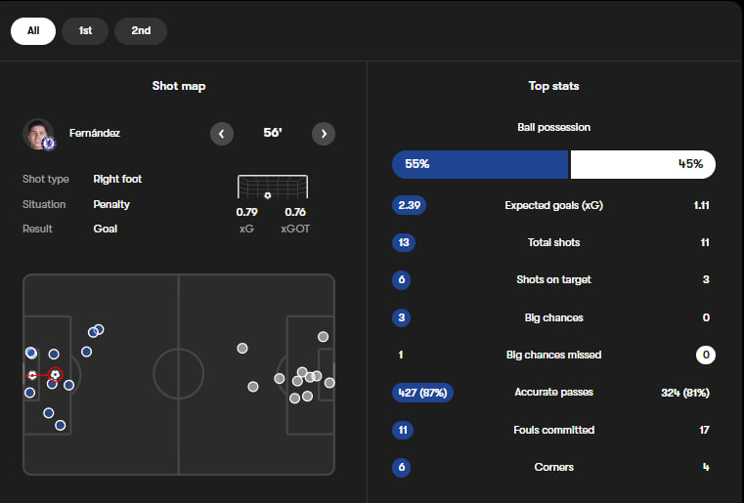This screenshot has width=744, height=503.
Task: Click the Expected goals (xG) stat label
Action: (x=553, y=205)
